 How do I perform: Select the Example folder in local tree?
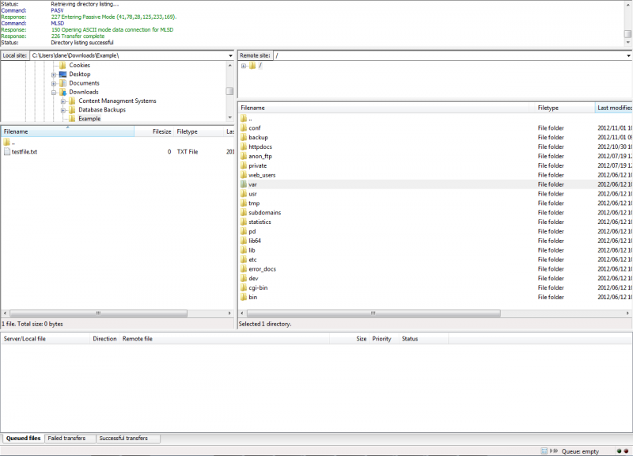[x=89, y=119]
